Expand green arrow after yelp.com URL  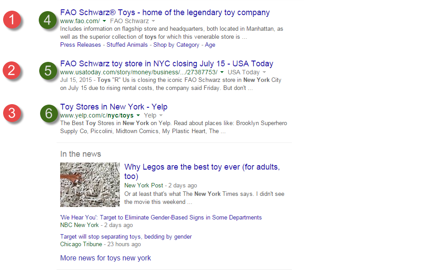pos(138,115)
